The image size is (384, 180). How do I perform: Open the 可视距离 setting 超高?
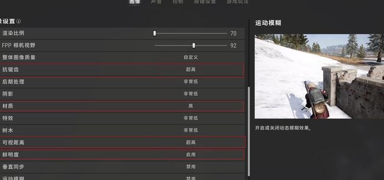click(x=190, y=142)
